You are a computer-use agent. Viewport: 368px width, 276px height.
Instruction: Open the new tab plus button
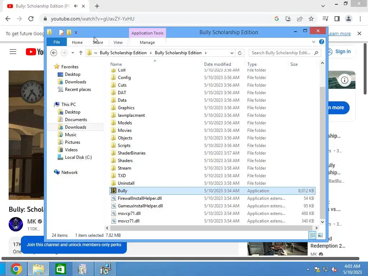pos(97,6)
